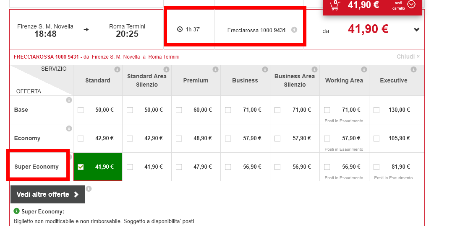Select Super Economy Executive 81,90 € checkbox
The width and height of the screenshot is (468, 226).
click(376, 167)
